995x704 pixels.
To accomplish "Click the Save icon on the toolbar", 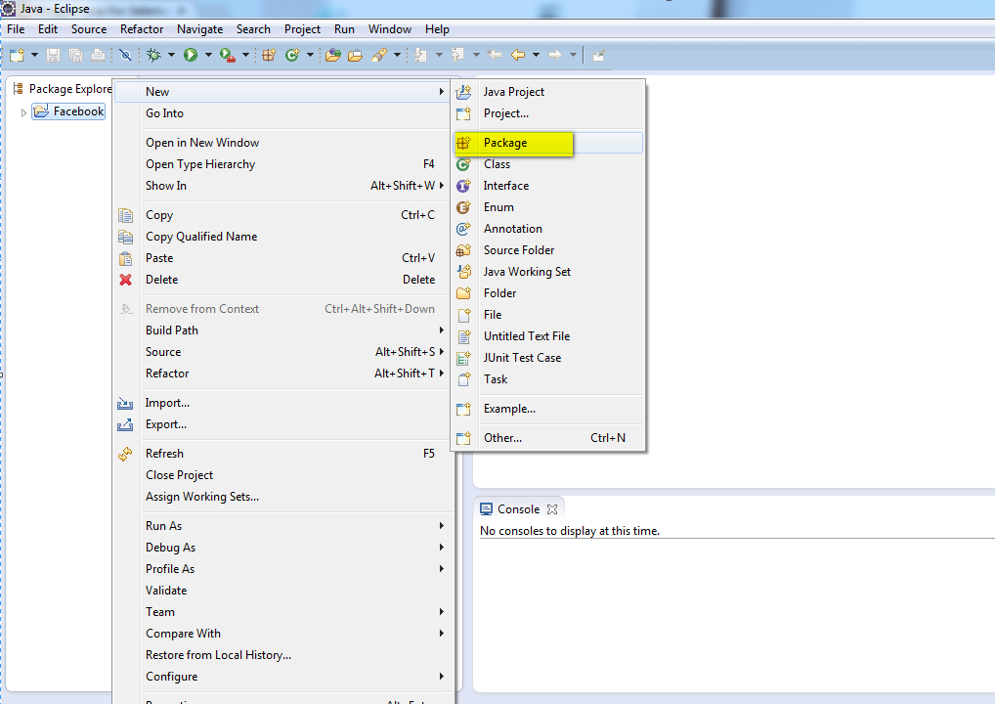I will [x=52, y=55].
